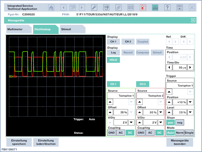The image size is (202, 152).
Task: Toggle the Log display button
Action: (113, 52)
